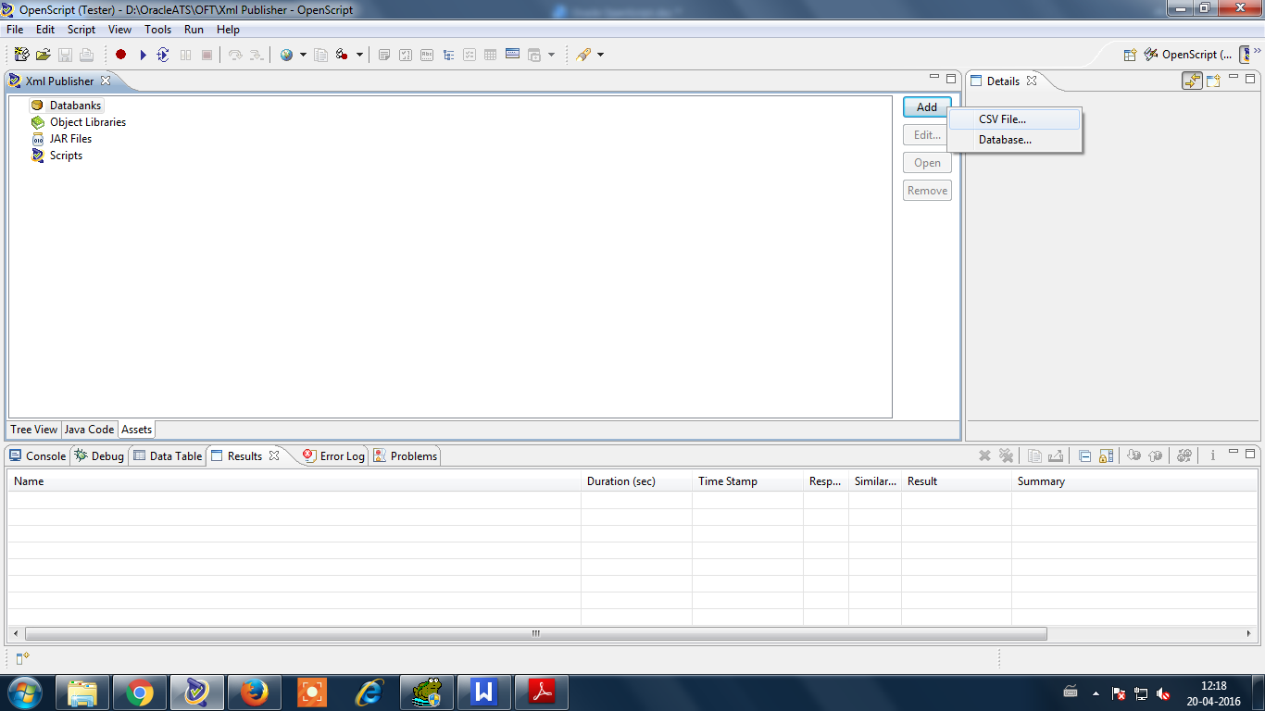Click the blue window toolbar icon
Viewport: 1265px width, 711px height.
click(x=512, y=54)
